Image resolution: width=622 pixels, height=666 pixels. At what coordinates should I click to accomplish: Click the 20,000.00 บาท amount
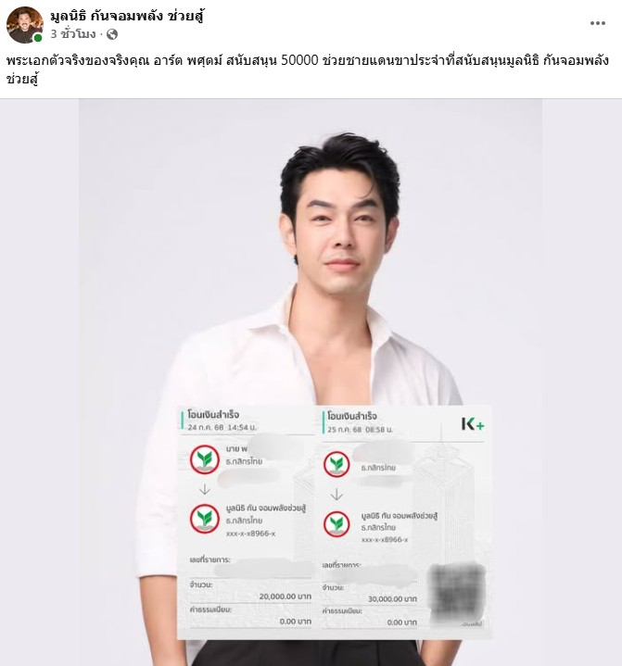[285, 597]
